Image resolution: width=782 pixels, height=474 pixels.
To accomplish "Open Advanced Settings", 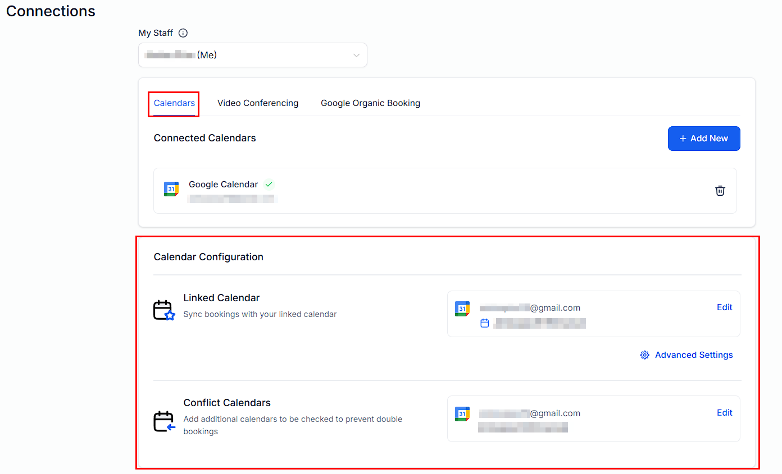I will [x=694, y=355].
